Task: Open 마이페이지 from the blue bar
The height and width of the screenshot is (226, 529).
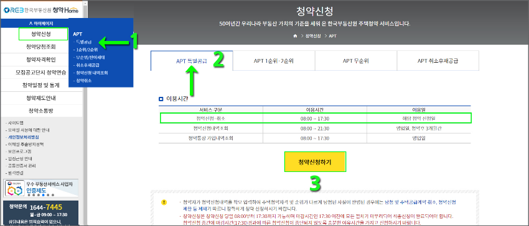Action: [x=41, y=23]
